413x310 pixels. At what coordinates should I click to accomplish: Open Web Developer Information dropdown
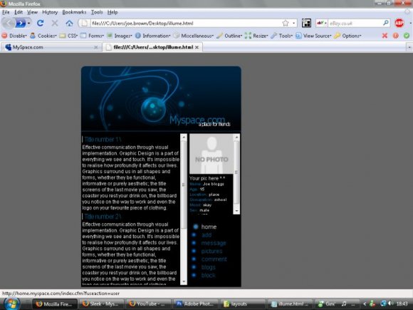pos(153,36)
